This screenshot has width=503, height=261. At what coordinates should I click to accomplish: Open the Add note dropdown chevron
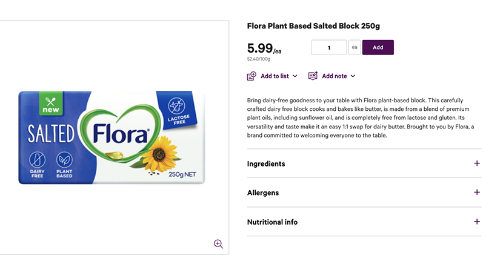(353, 76)
